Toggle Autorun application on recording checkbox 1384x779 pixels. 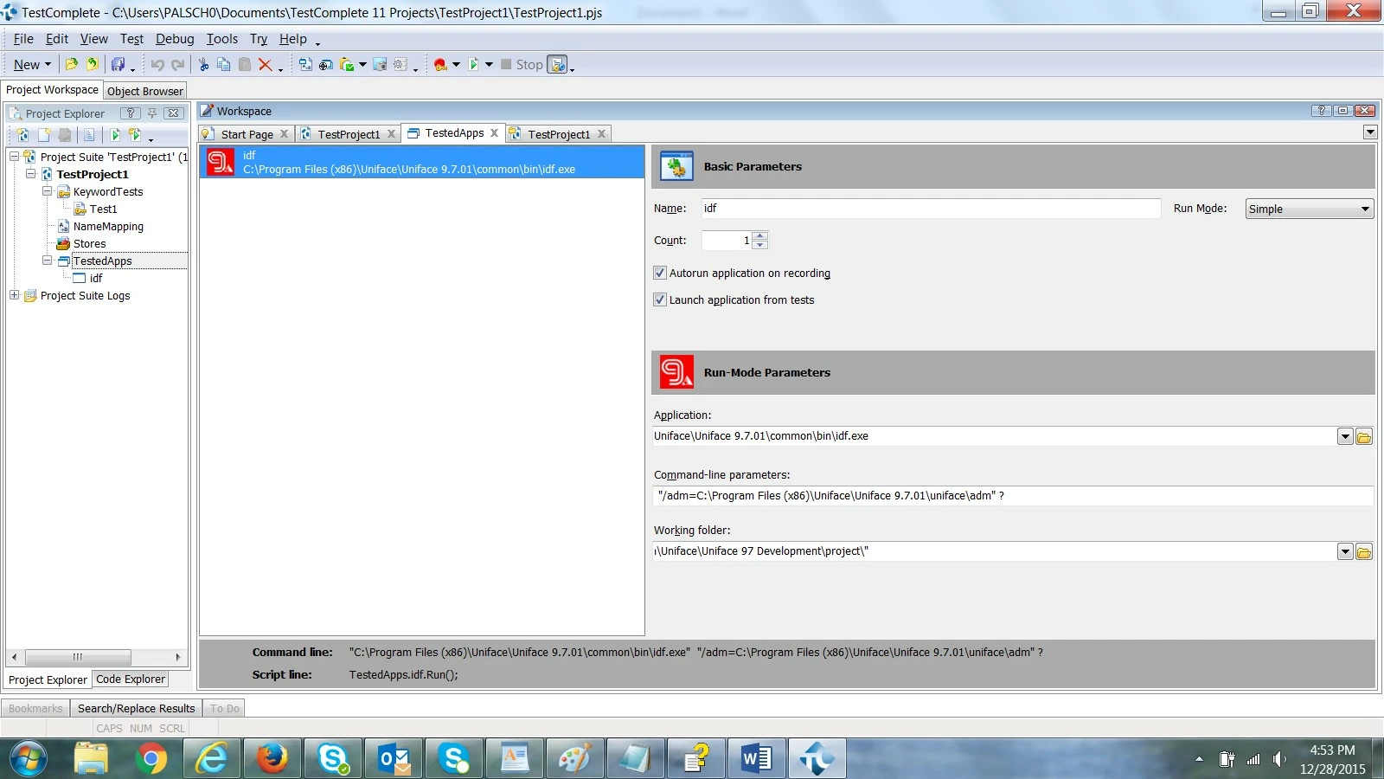click(660, 273)
